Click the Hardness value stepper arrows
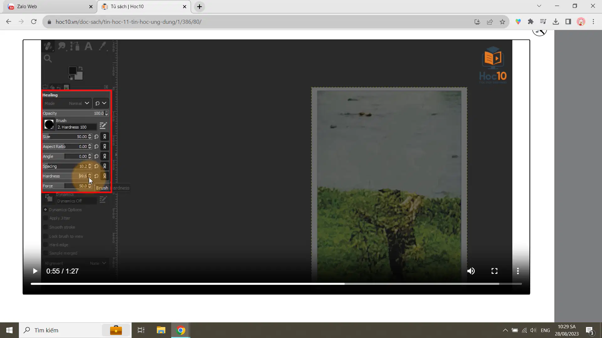 point(90,176)
